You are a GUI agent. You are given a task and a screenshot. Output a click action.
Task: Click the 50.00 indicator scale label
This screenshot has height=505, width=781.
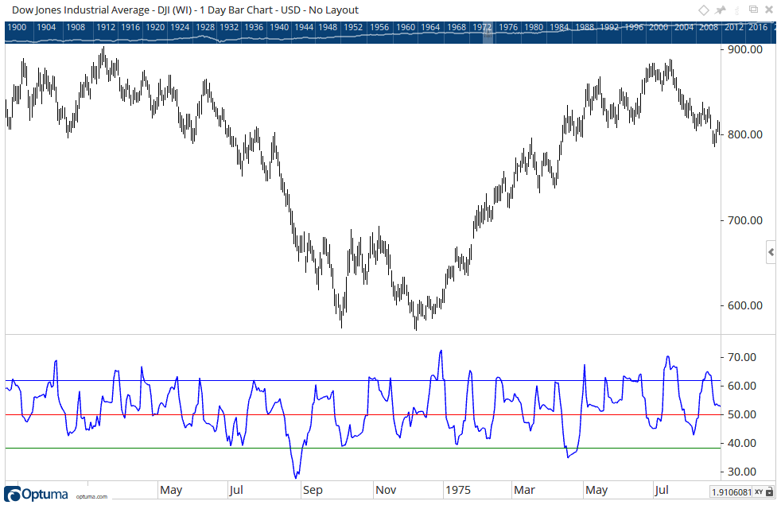pyautogui.click(x=742, y=414)
